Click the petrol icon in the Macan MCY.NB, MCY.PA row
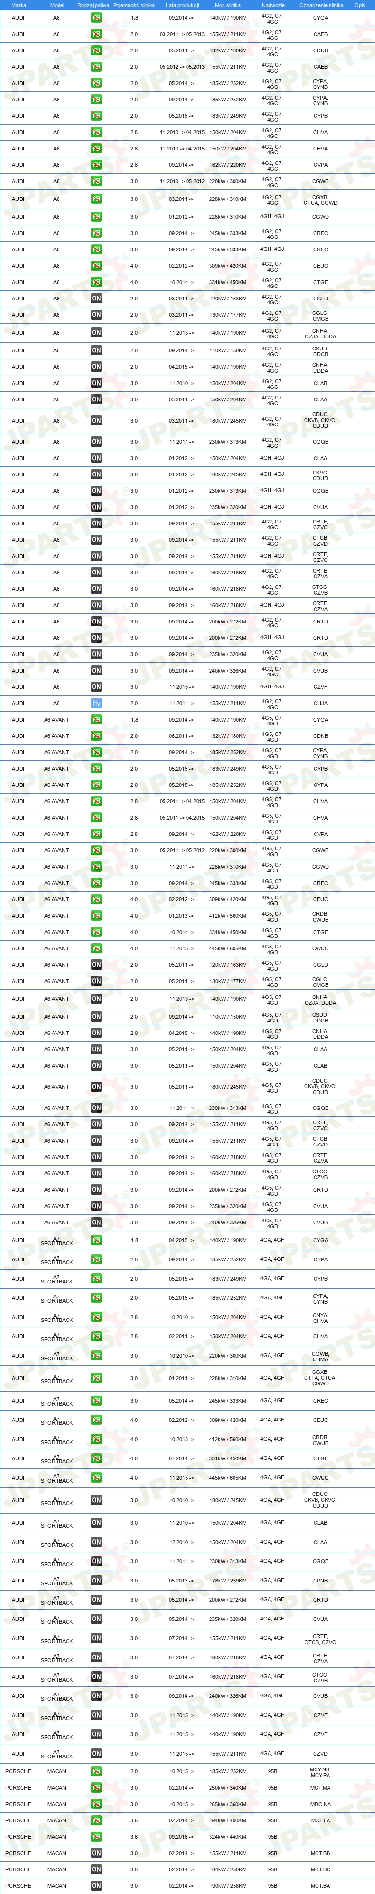The width and height of the screenshot is (375, 1894). 96,1771
